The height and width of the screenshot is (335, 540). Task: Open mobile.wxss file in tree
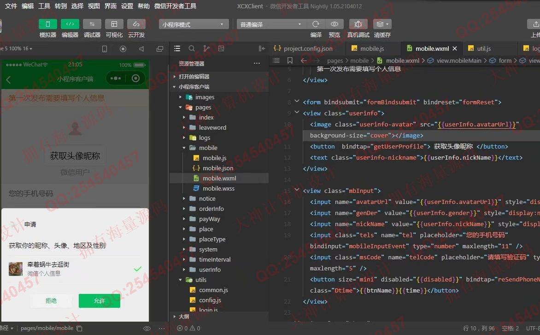click(219, 188)
